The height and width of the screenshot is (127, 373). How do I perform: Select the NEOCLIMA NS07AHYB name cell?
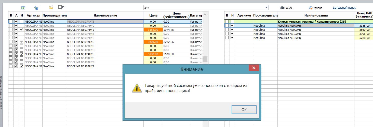[105, 22]
